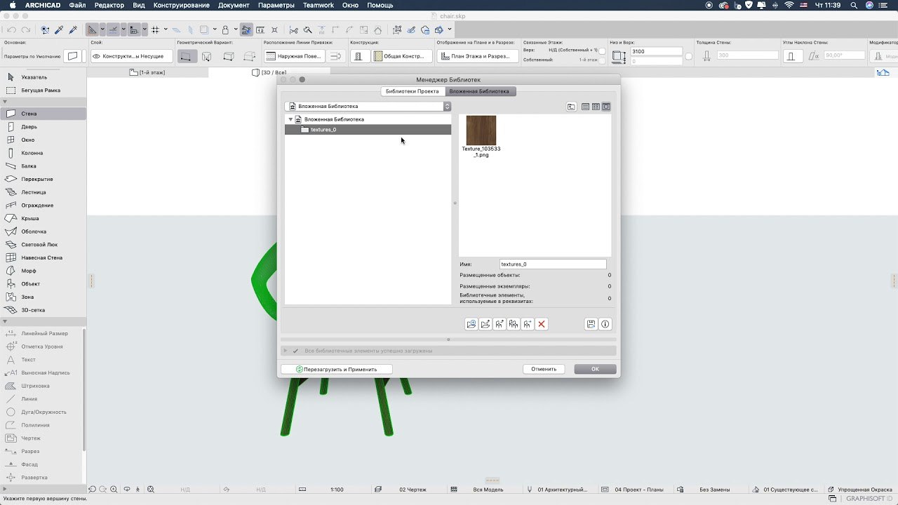Click the add folder icon in library manager
The image size is (898, 505).
click(x=471, y=324)
